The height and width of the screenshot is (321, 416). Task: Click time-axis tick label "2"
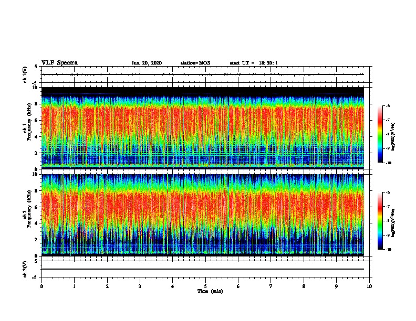coord(107,286)
